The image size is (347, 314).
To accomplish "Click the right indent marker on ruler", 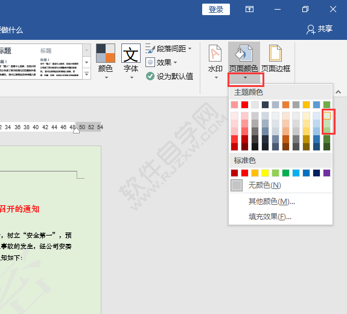I will [x=76, y=130].
